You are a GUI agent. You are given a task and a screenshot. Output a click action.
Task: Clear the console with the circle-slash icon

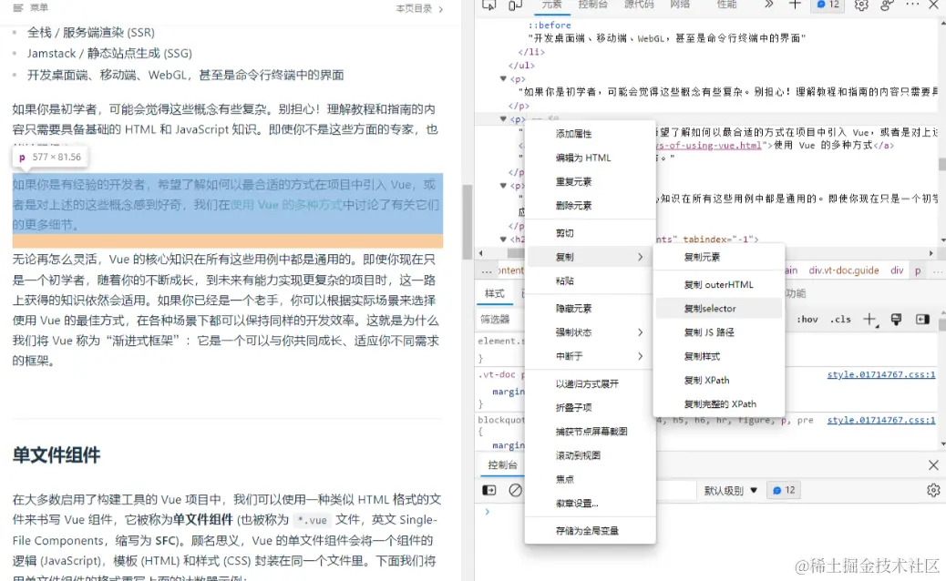[515, 490]
